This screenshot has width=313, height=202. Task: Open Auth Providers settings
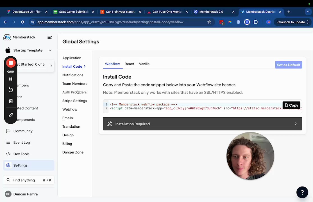coord(74,92)
